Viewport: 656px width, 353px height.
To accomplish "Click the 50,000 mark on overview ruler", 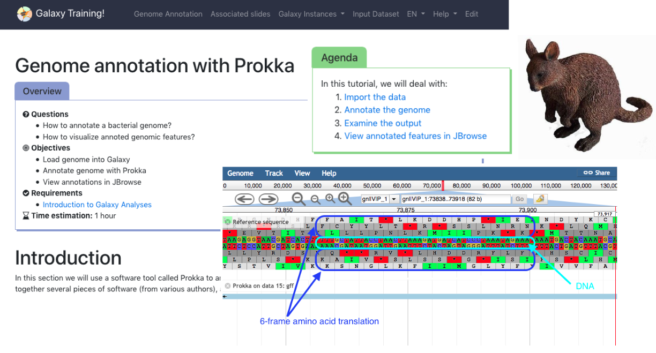I will (x=371, y=186).
